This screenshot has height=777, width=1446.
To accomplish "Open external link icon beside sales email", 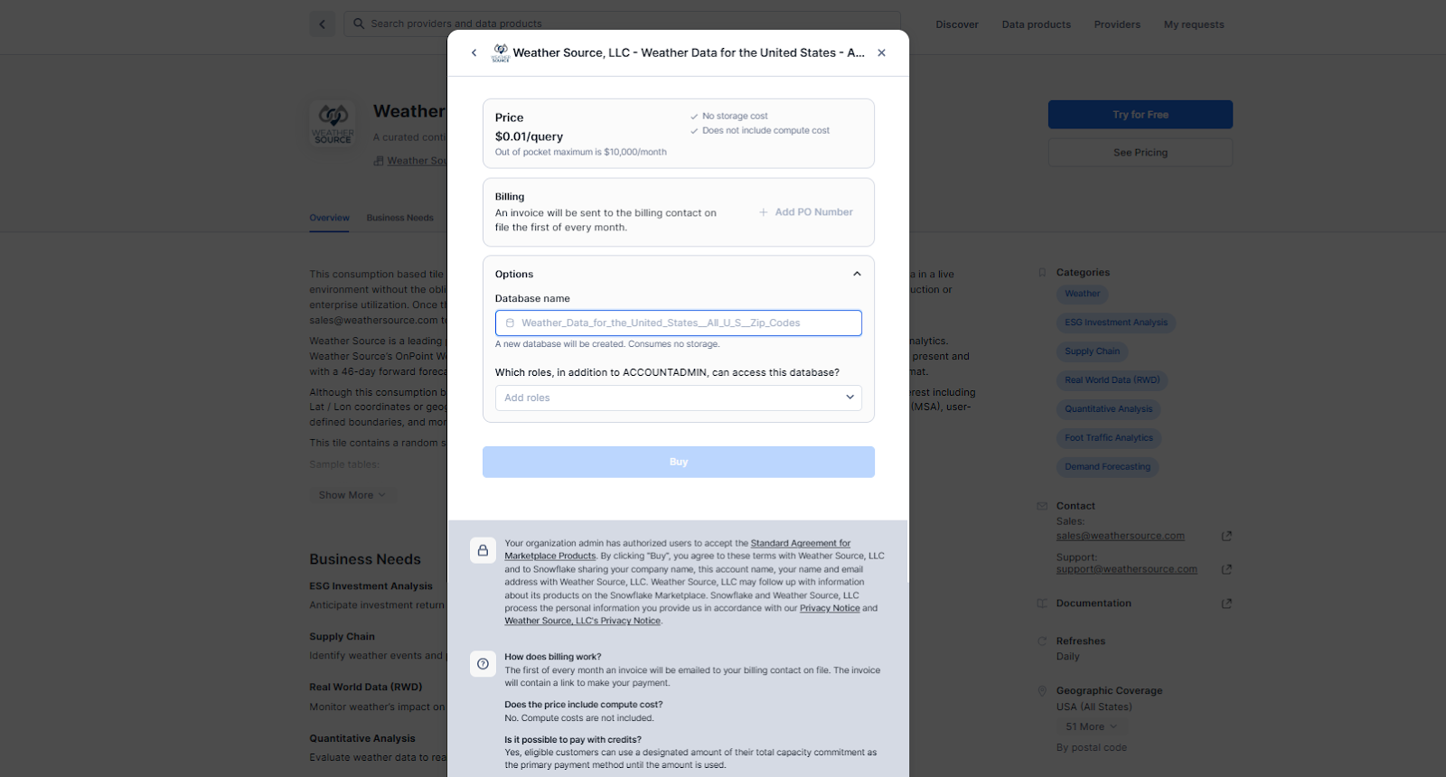I will click(1226, 537).
